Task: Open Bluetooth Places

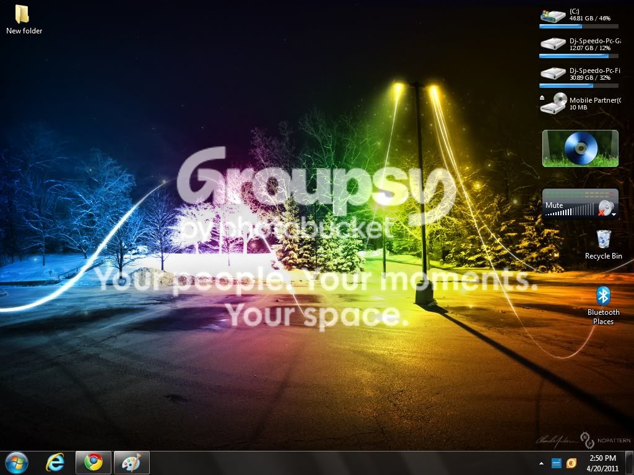Action: (x=603, y=306)
